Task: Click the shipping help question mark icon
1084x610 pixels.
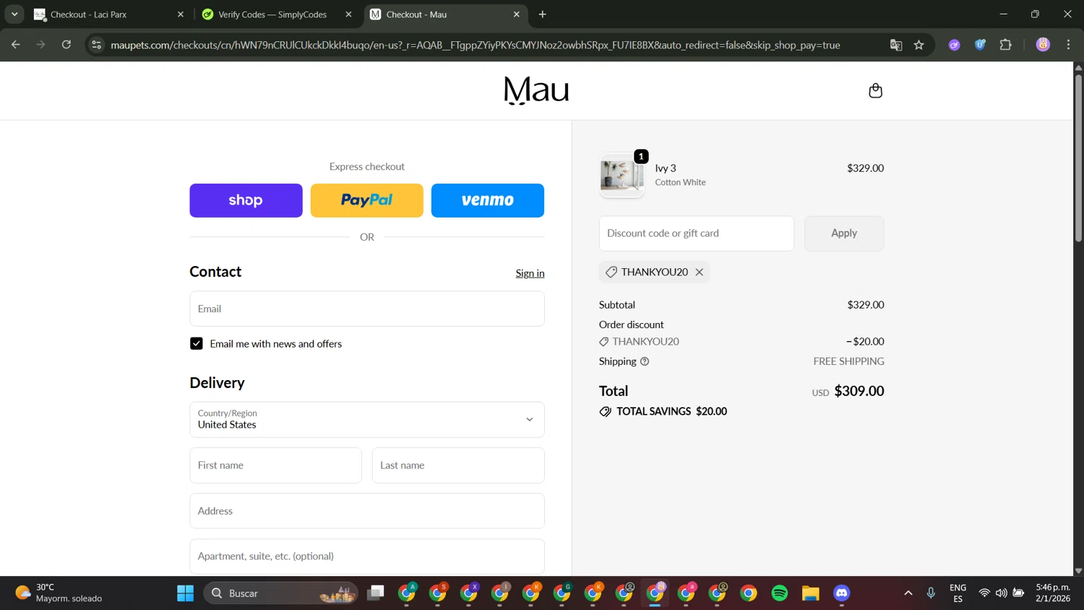Action: (x=645, y=361)
